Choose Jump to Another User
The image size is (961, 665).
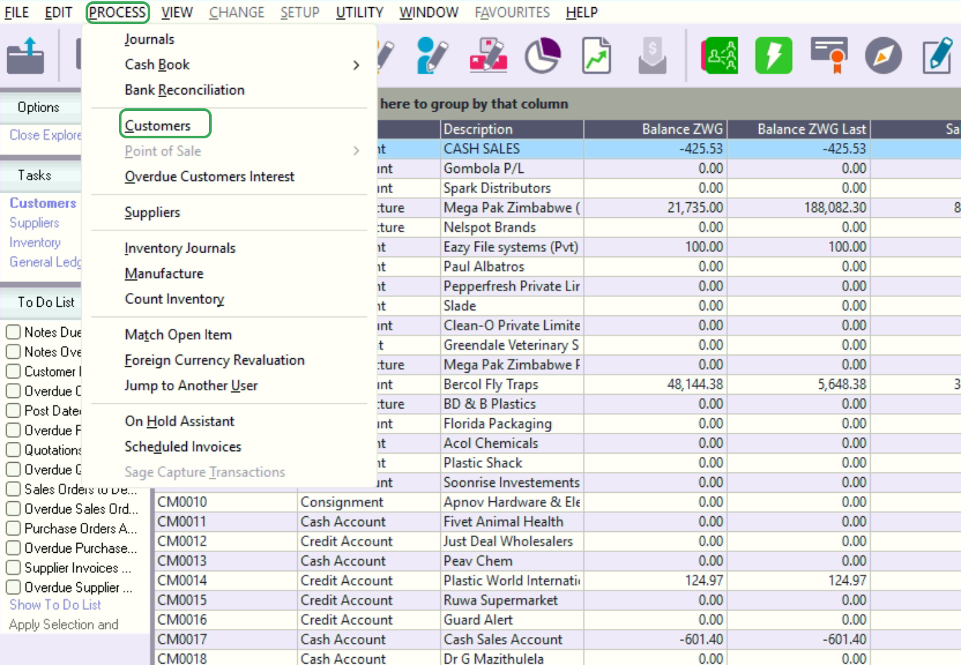click(x=191, y=386)
